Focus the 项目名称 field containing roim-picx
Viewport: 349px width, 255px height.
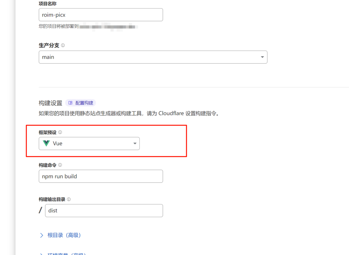click(101, 15)
